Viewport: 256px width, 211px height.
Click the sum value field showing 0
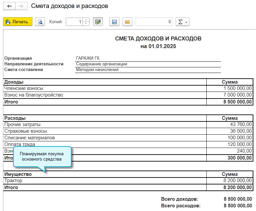coord(154,22)
